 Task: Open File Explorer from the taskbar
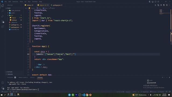pos(18,94)
